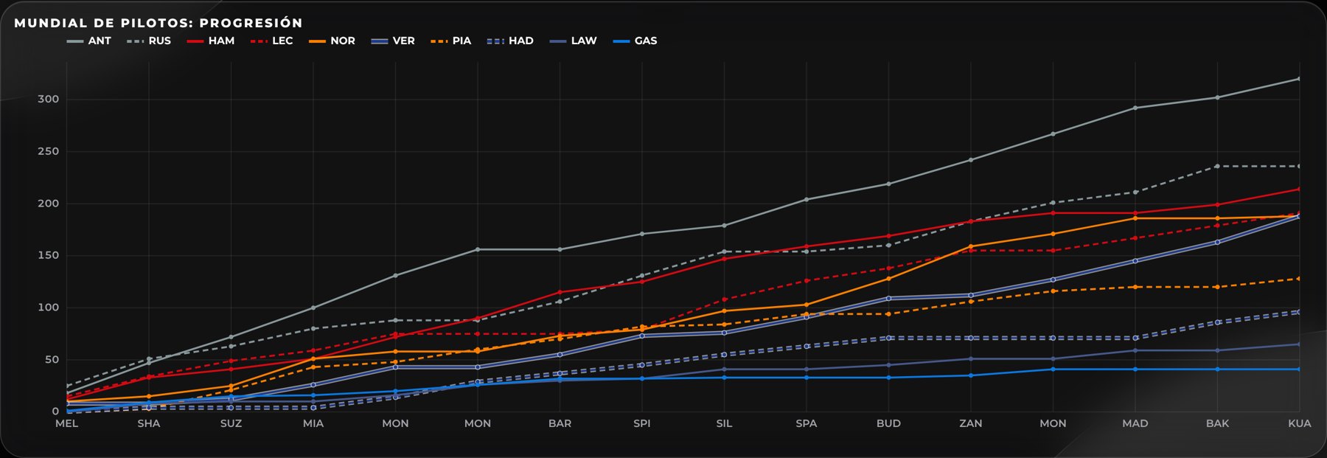Viewport: 1327px width, 458px height.
Task: Toggle the PIA legend entry
Action: [x=451, y=41]
